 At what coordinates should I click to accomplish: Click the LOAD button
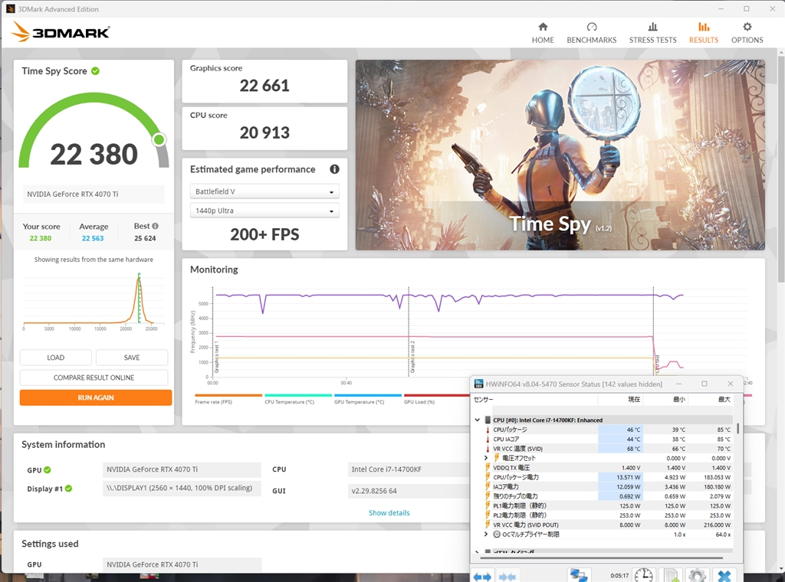point(55,358)
